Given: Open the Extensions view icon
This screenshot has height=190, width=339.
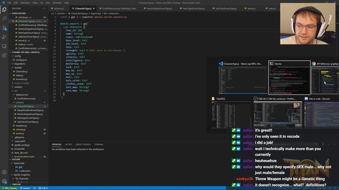Looking at the screenshot, I should tap(4, 55).
